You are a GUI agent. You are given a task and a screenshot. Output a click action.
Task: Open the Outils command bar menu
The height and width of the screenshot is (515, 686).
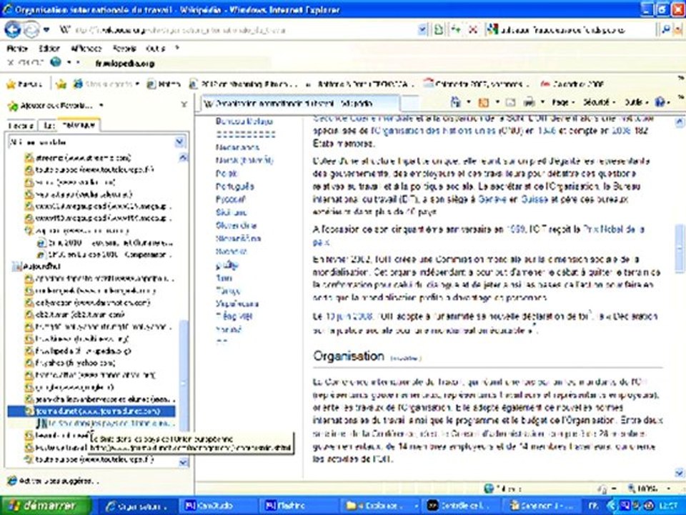pyautogui.click(x=636, y=102)
